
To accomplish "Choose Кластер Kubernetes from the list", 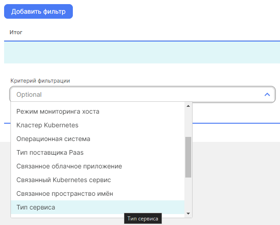I will (x=97, y=125).
